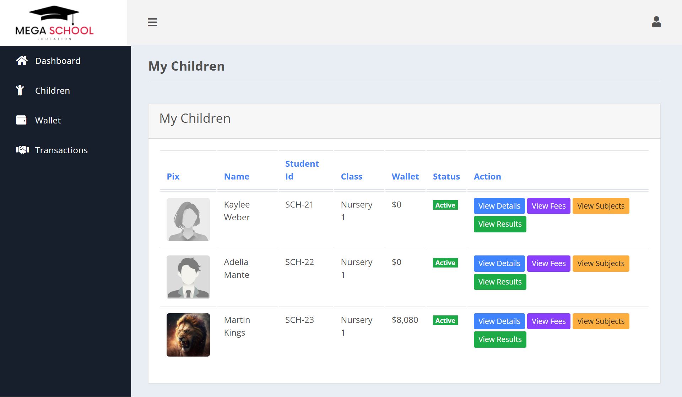This screenshot has width=682, height=397.
Task: Open the user profile icon
Action: pos(656,22)
